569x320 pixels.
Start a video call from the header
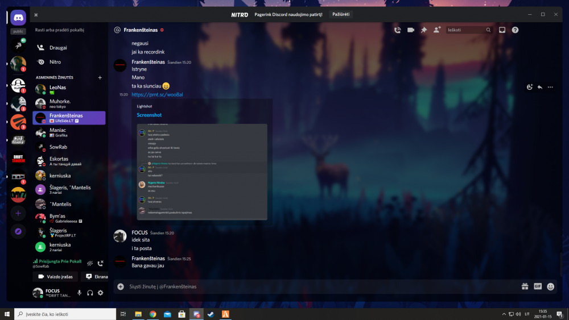[410, 30]
